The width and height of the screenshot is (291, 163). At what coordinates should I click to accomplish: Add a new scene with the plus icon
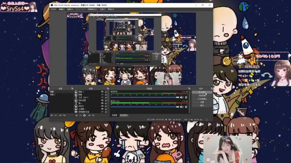coord(52,115)
